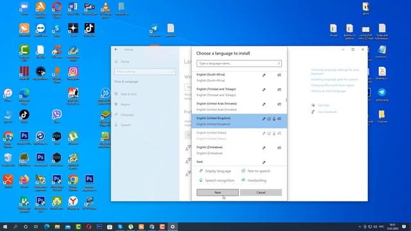411x231 pixels.
Task: Open the uTorrent desktop shortcut
Action: 73,139
